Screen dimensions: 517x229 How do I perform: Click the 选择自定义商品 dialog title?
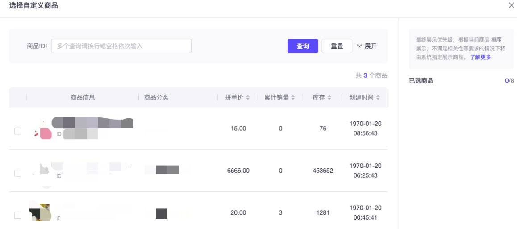pos(33,6)
